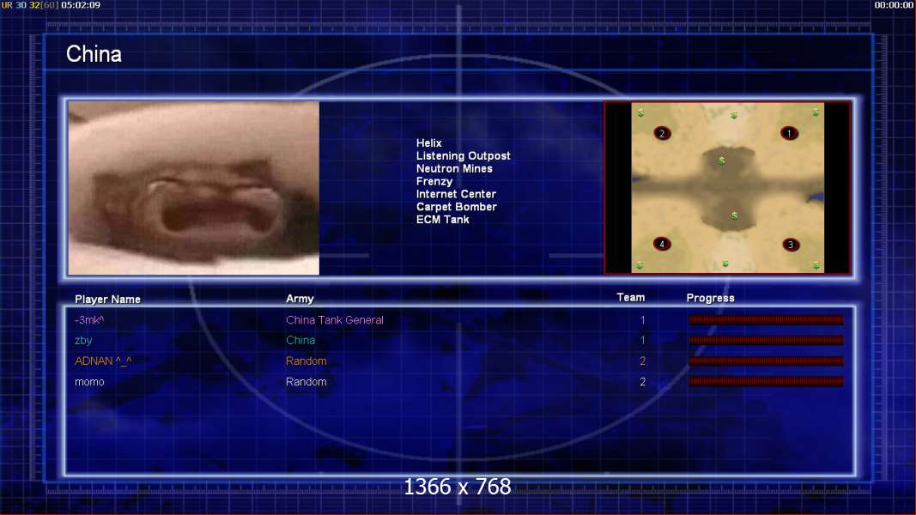Click start position marker 3 on the map
The image size is (916, 515).
[791, 245]
